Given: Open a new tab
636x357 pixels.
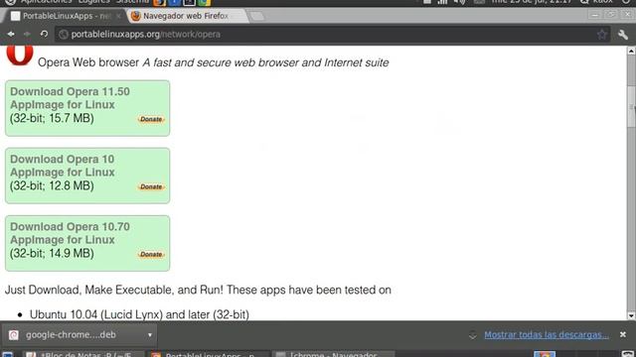Looking at the screenshot, I should pos(257,16).
